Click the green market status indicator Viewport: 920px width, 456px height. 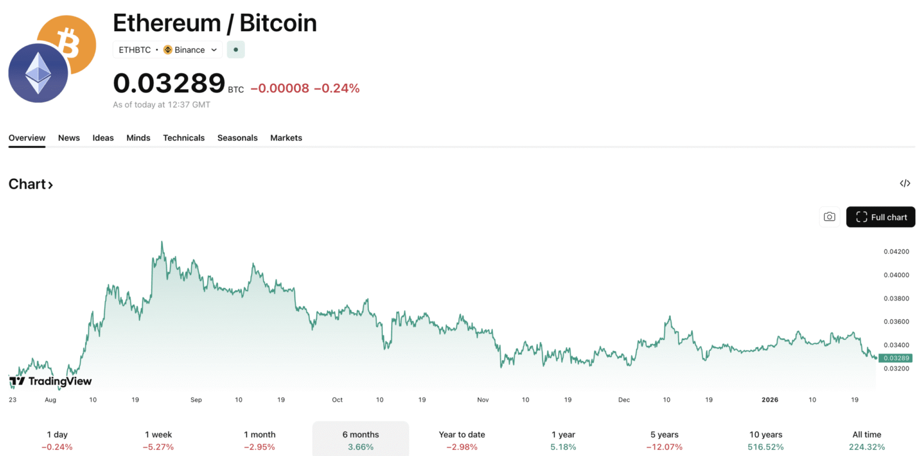[x=236, y=50]
